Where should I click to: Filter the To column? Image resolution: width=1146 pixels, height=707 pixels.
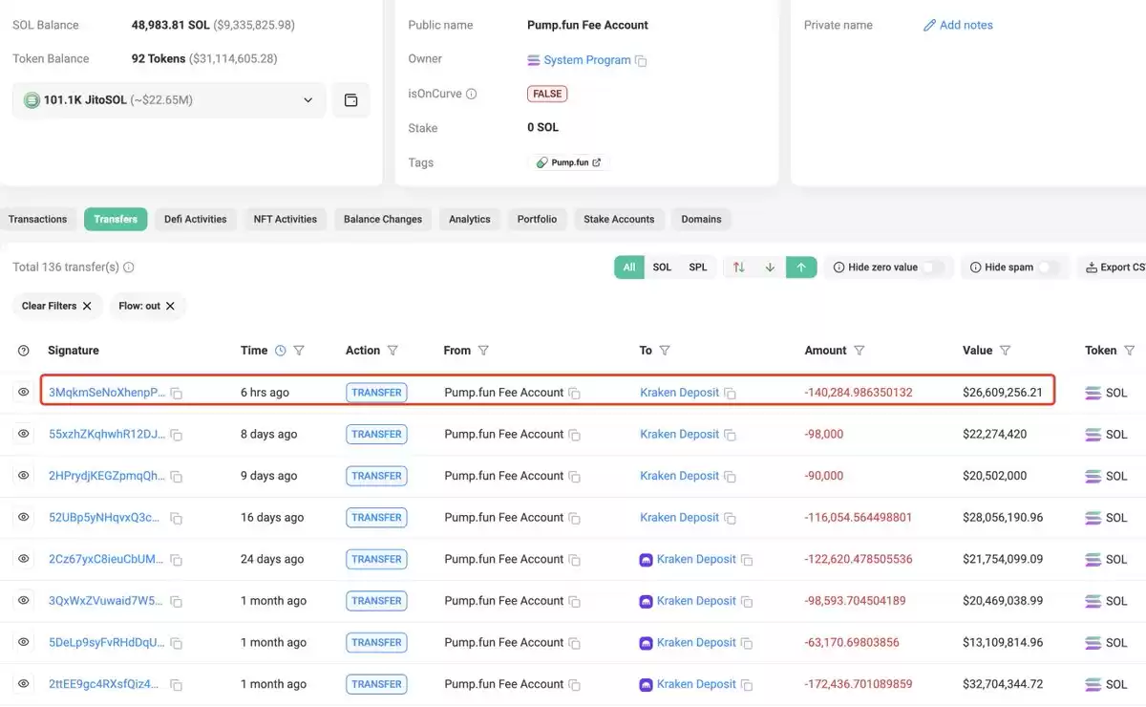[665, 351]
